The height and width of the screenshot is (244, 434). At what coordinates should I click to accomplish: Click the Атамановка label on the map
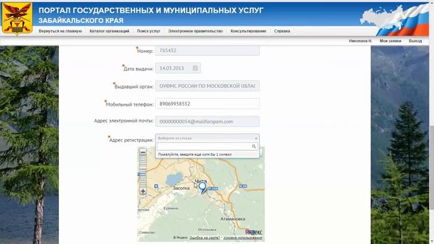(x=233, y=219)
